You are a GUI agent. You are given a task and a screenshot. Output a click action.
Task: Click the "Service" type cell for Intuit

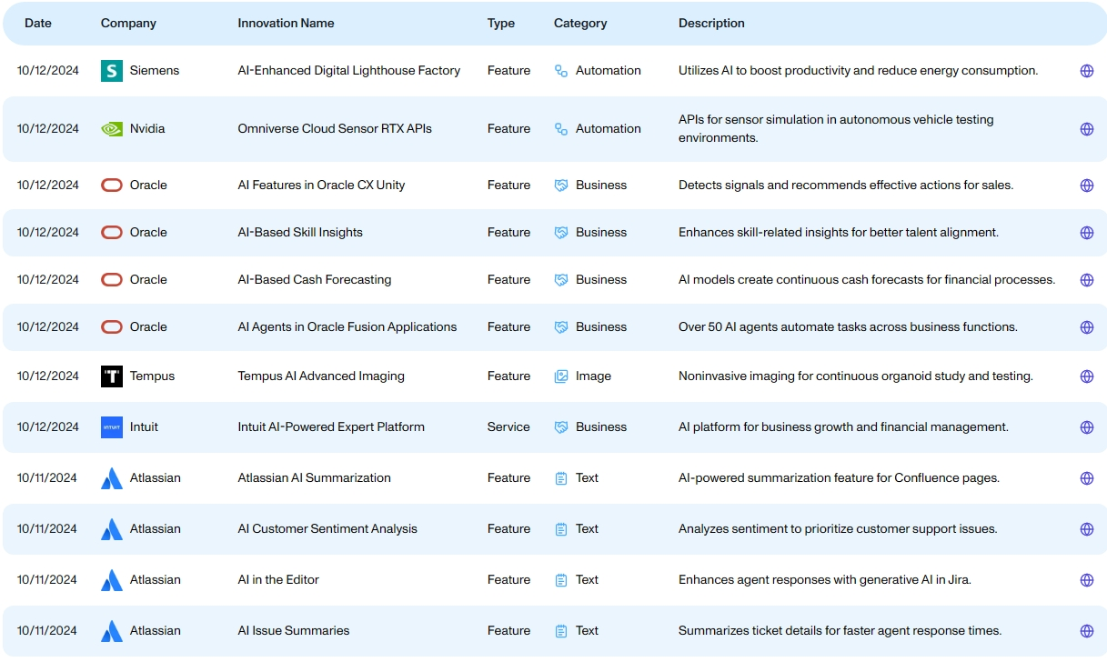coord(508,427)
